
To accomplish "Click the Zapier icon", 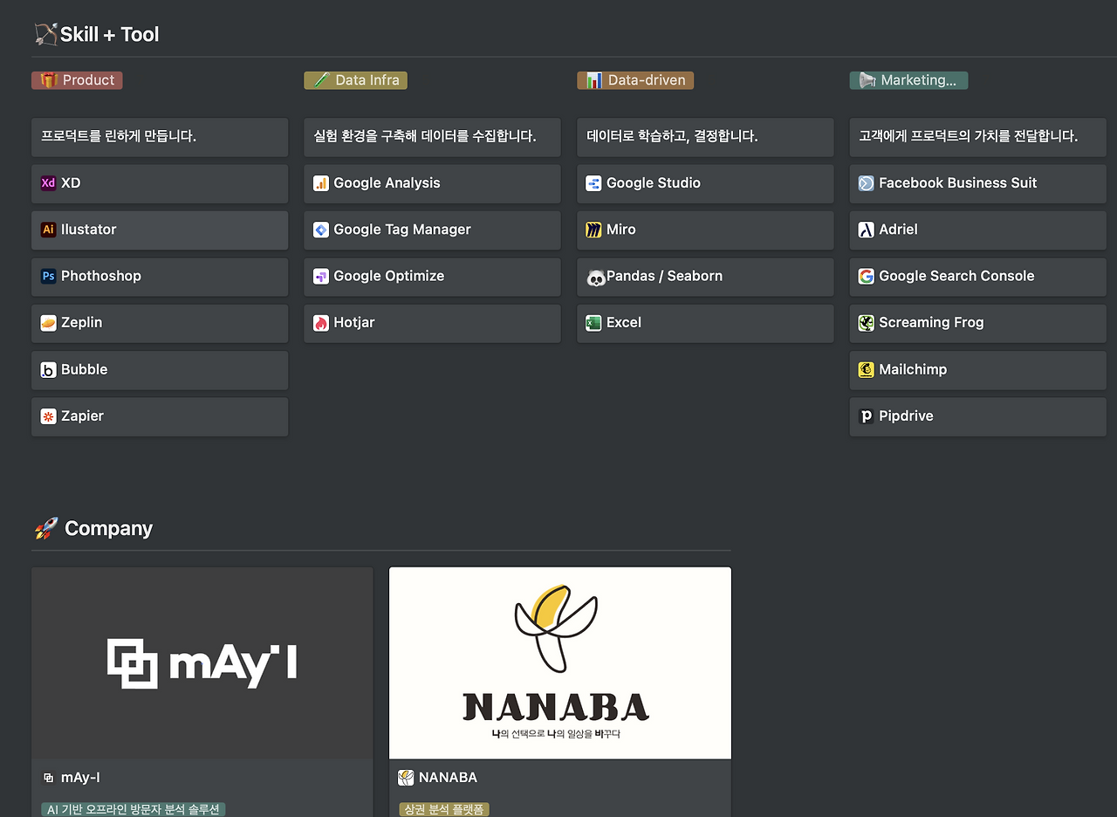I will point(48,416).
